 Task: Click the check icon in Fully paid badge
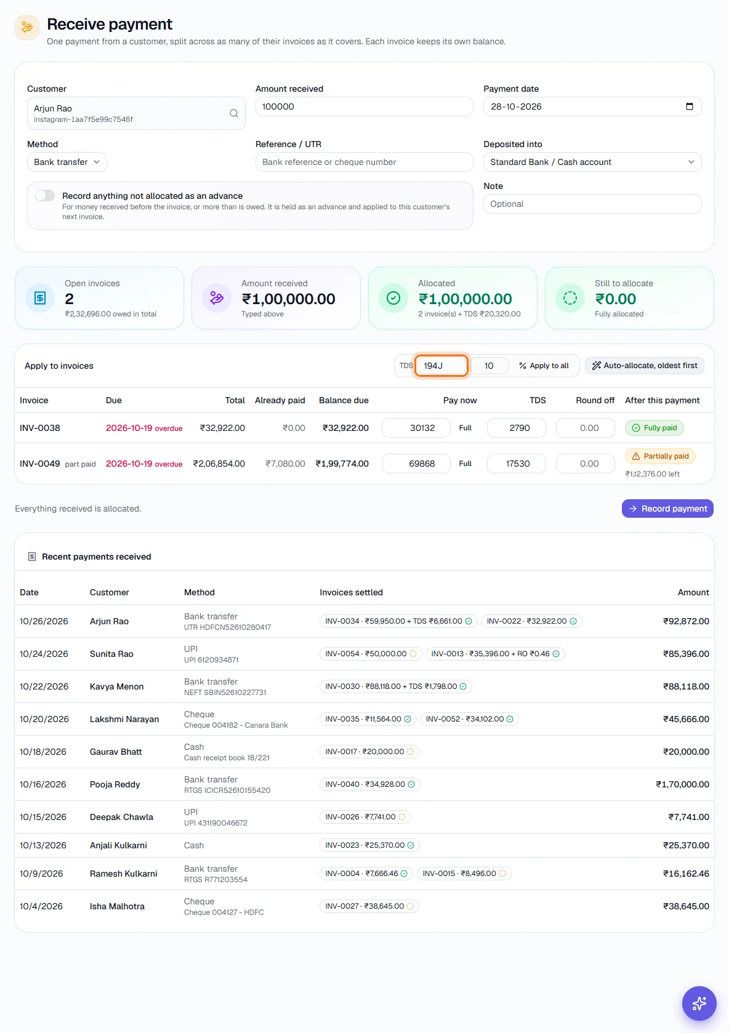pyautogui.click(x=636, y=428)
